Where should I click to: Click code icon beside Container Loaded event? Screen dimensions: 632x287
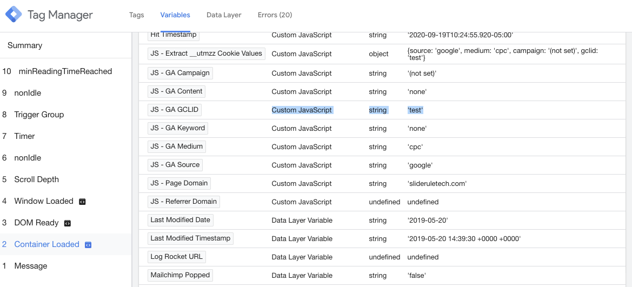[x=88, y=245]
